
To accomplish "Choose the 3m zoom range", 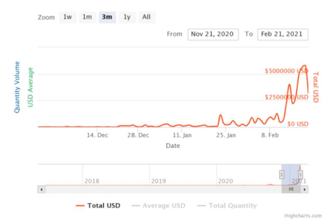I will [107, 17].
